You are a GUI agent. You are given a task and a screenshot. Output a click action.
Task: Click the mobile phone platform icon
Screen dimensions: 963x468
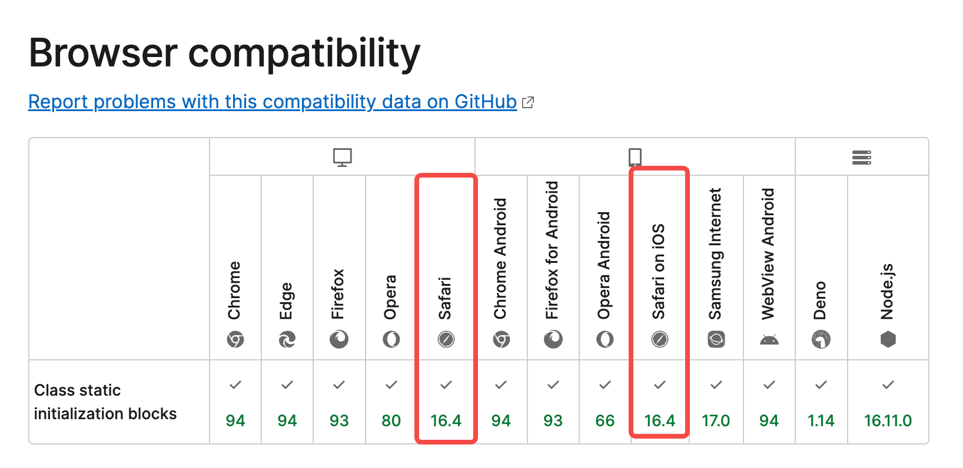[x=635, y=158]
